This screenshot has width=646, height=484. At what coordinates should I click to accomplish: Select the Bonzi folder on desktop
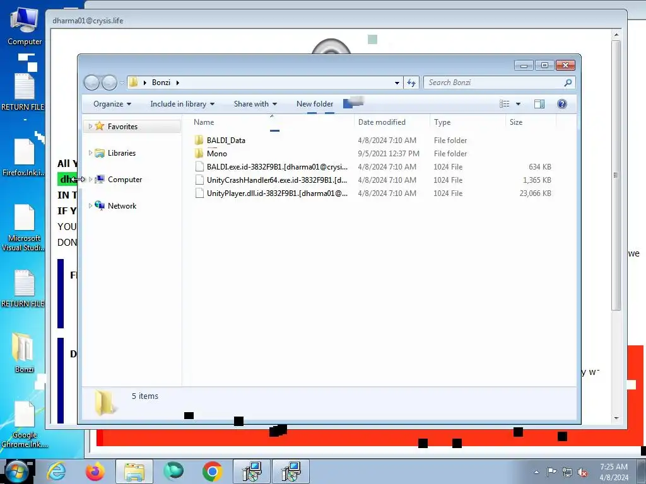tap(24, 353)
